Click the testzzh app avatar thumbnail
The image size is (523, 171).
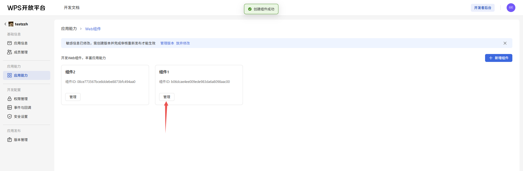[11, 24]
